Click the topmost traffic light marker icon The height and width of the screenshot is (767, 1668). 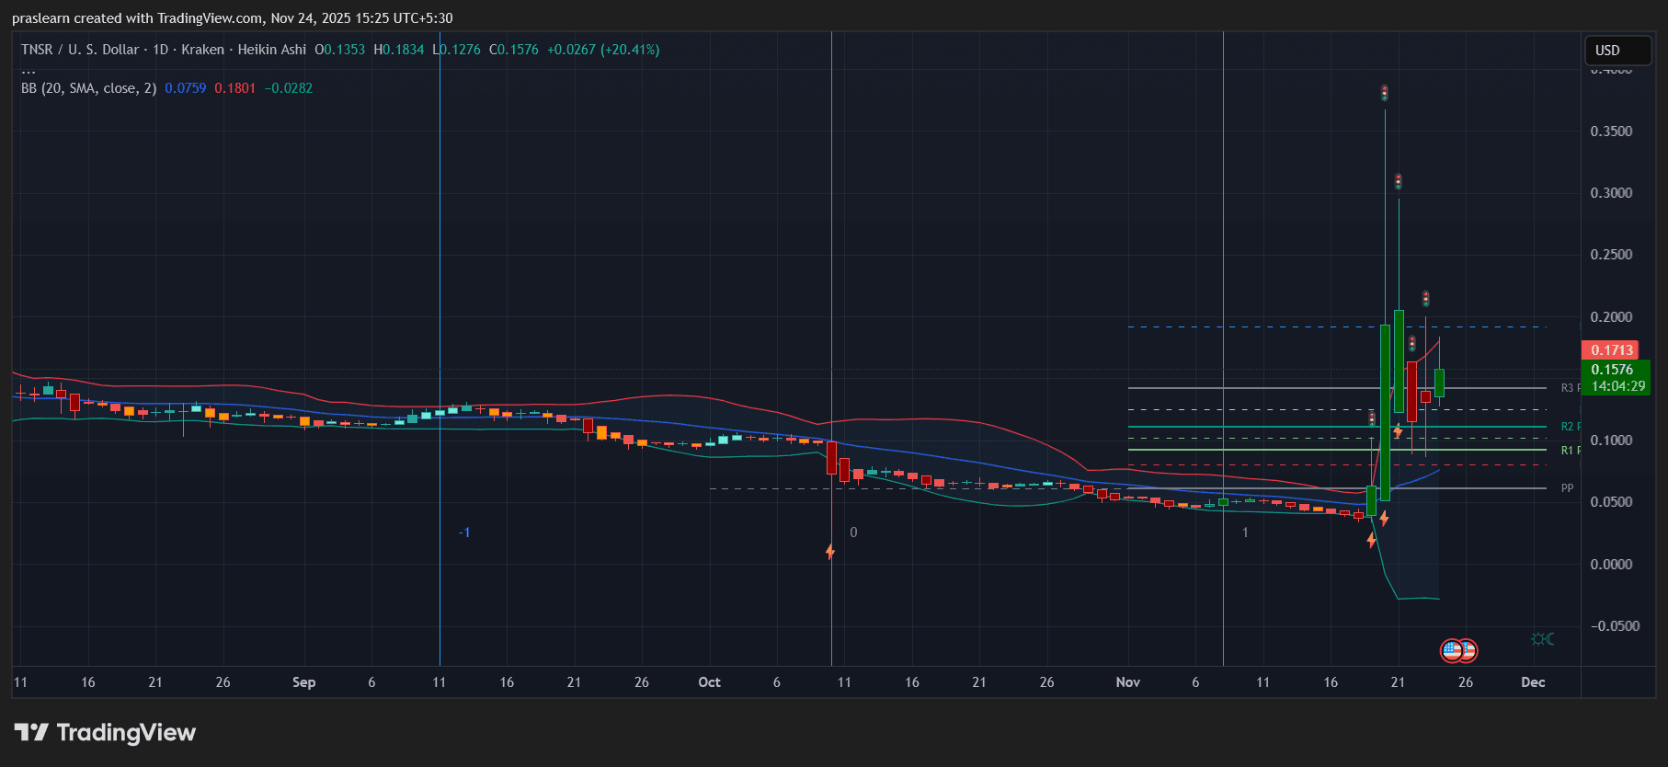tap(1384, 93)
